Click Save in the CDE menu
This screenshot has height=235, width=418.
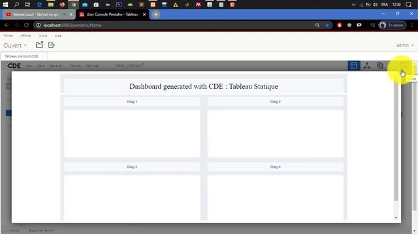pos(41,65)
